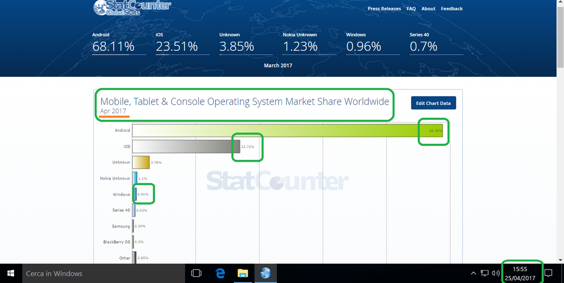Select the Android 68.11% header stat

(119, 43)
